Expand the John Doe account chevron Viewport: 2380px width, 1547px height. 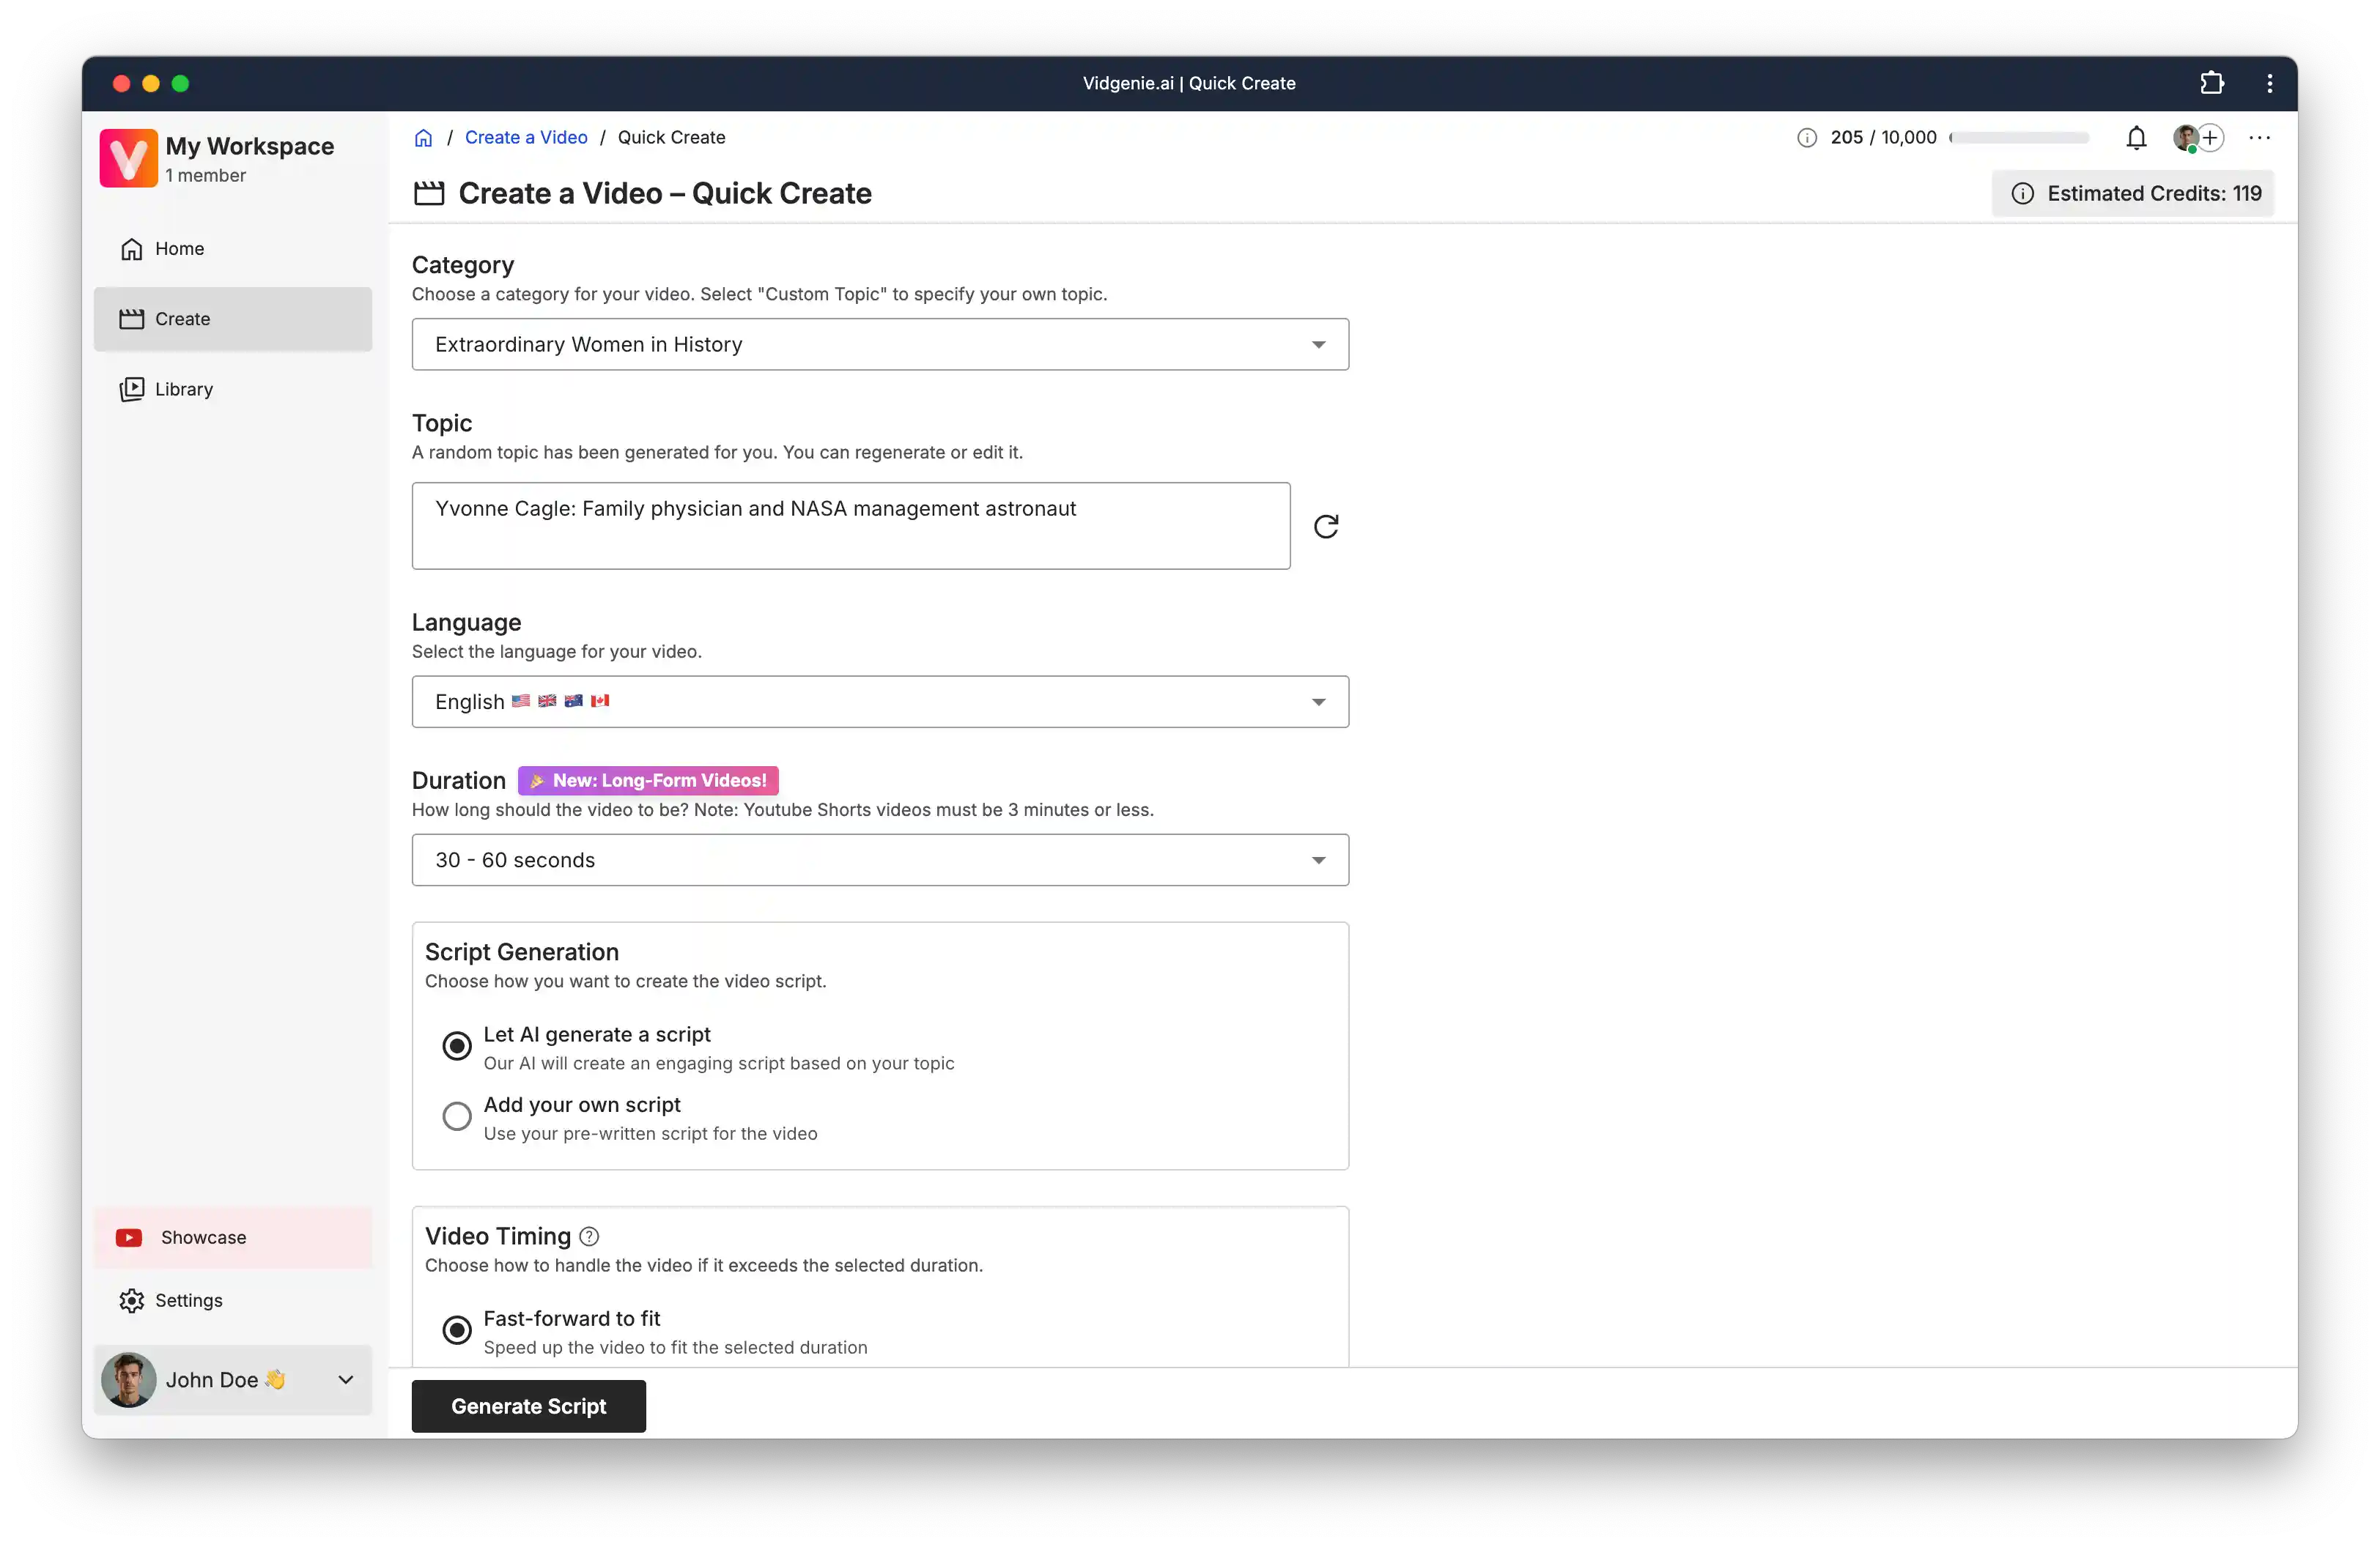point(345,1379)
